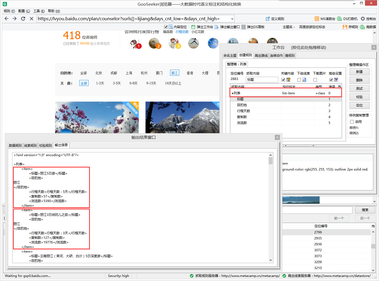379x281 pixels.
Task: Stop loading with the X icon
Action: coord(32,19)
